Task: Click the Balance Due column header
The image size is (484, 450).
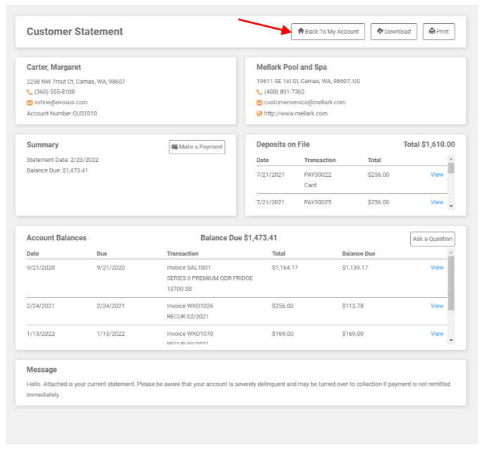Action: pyautogui.click(x=358, y=254)
